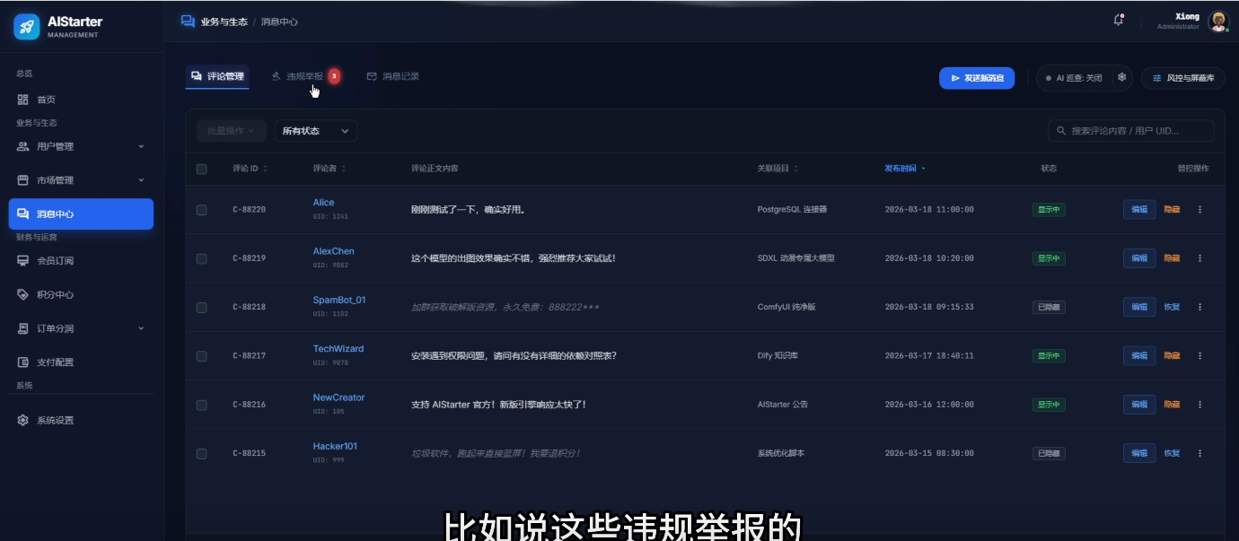This screenshot has height=541, width=1239.
Task: Click the 首页 dashboard icon in the sidebar
Action: point(23,100)
